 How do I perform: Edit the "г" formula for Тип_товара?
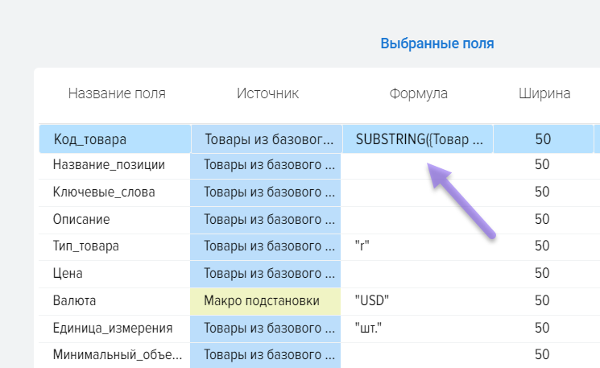(x=418, y=246)
